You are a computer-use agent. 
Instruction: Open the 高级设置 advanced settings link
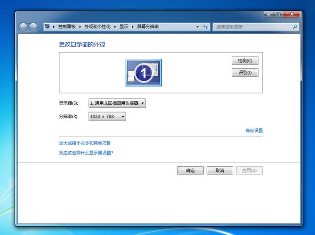click(x=254, y=130)
